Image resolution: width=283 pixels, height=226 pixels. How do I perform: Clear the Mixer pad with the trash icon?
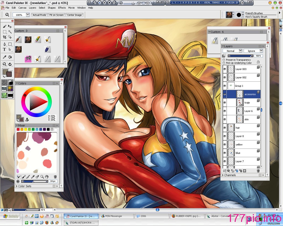point(55,177)
